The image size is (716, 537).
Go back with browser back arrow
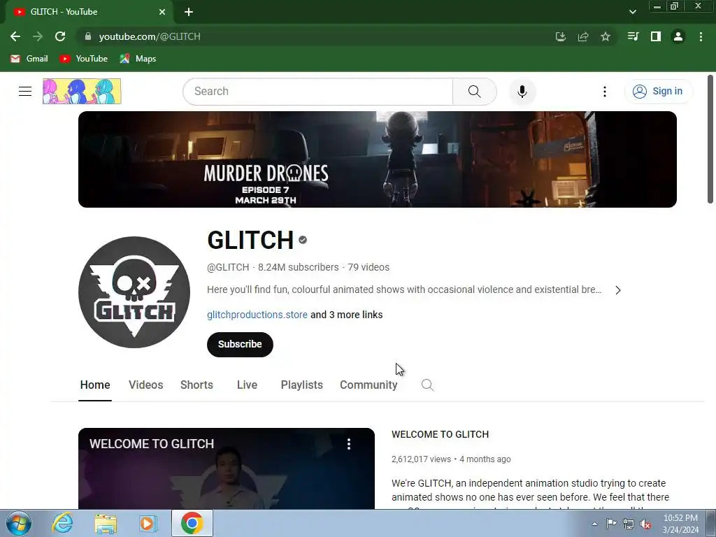tap(15, 36)
